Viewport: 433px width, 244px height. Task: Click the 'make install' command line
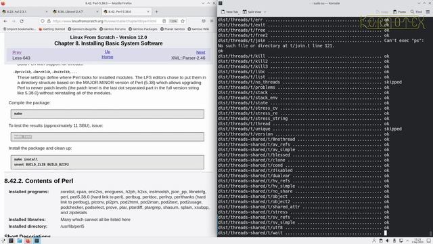(26, 159)
